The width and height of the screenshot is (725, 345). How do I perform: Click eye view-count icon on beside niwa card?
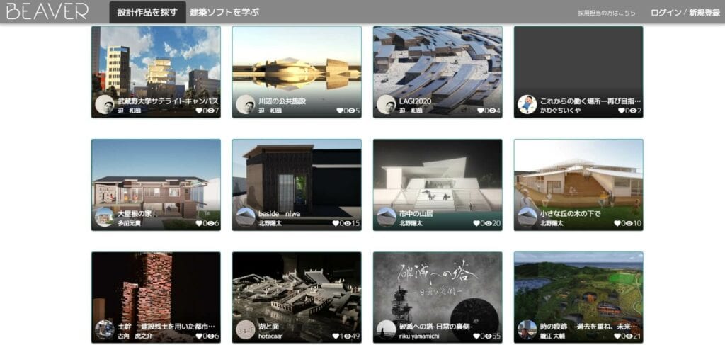coord(347,223)
